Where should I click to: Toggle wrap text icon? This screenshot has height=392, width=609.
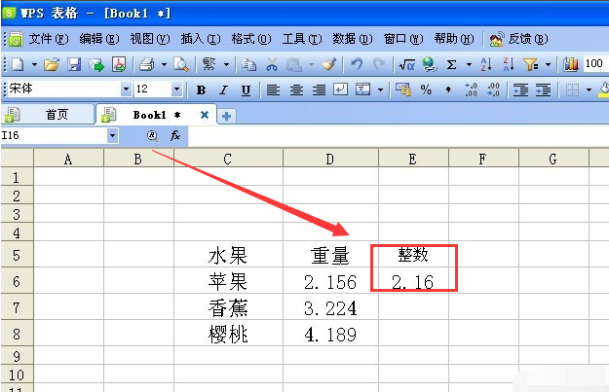point(341,89)
